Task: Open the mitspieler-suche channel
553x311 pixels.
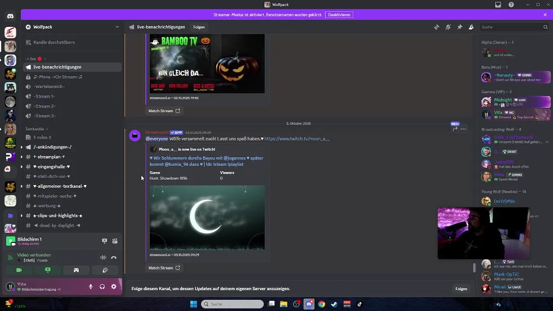Action: [x=72, y=196]
